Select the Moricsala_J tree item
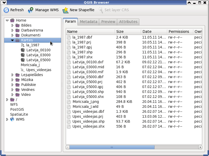The image size is (209, 156). [30, 65]
